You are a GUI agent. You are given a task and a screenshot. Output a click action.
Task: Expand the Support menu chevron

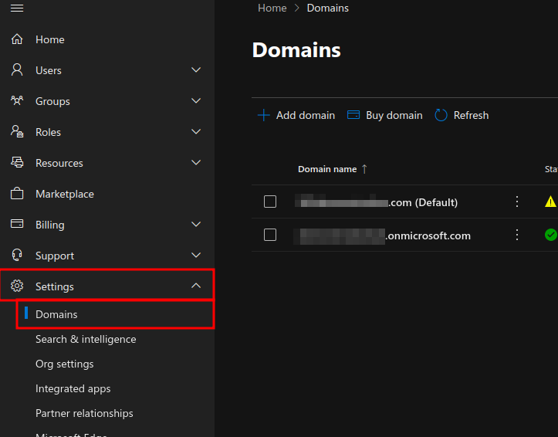coord(196,255)
